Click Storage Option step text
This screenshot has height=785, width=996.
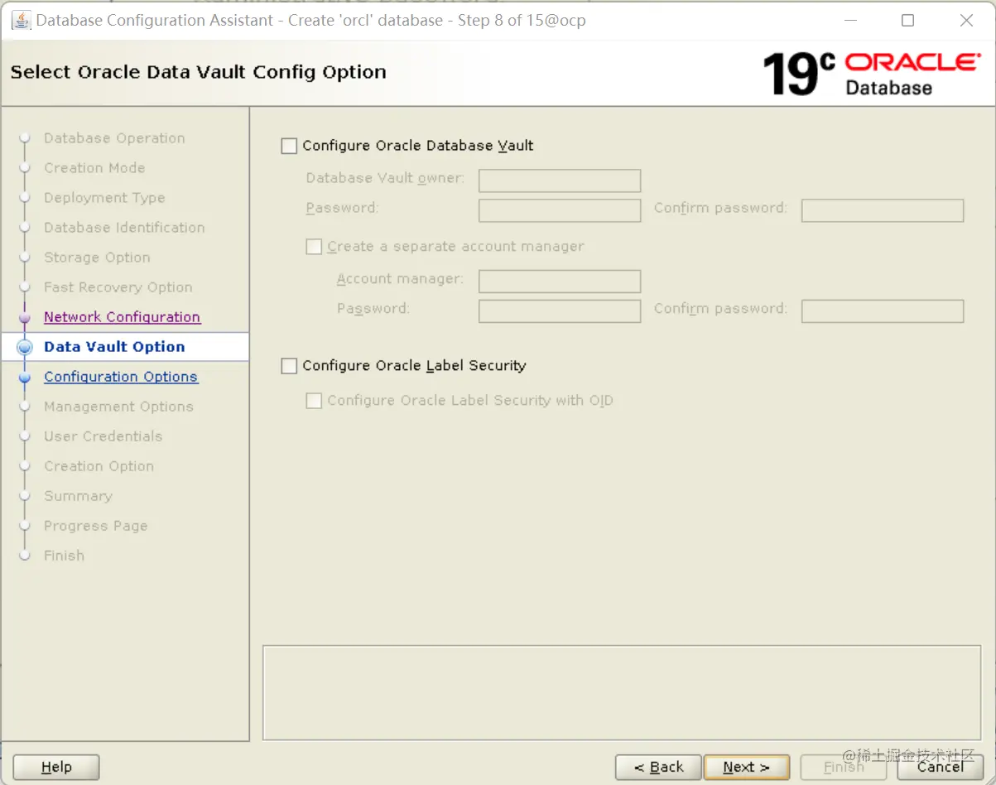point(97,258)
